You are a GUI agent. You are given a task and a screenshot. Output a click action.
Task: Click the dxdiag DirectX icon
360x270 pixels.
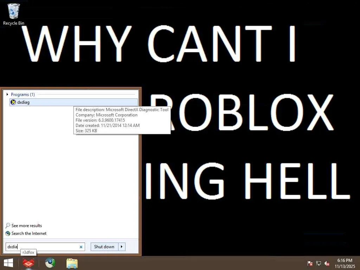pyautogui.click(x=13, y=102)
